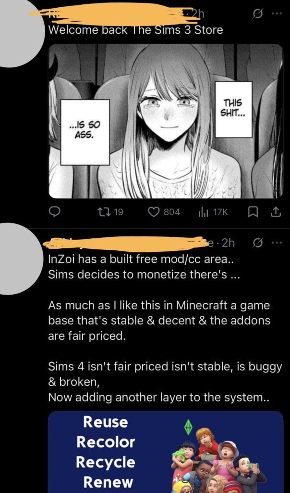Open the 'Welcome back The Sims 3 Store' text

pyautogui.click(x=135, y=30)
